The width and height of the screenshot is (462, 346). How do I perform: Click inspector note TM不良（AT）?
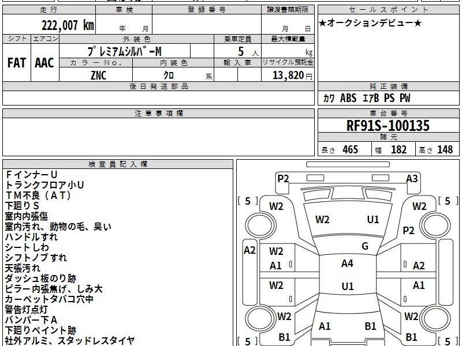(x=38, y=195)
